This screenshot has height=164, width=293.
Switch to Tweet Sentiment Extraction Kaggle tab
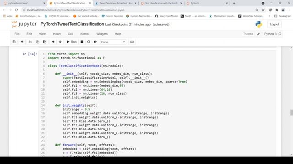pos(116,3)
